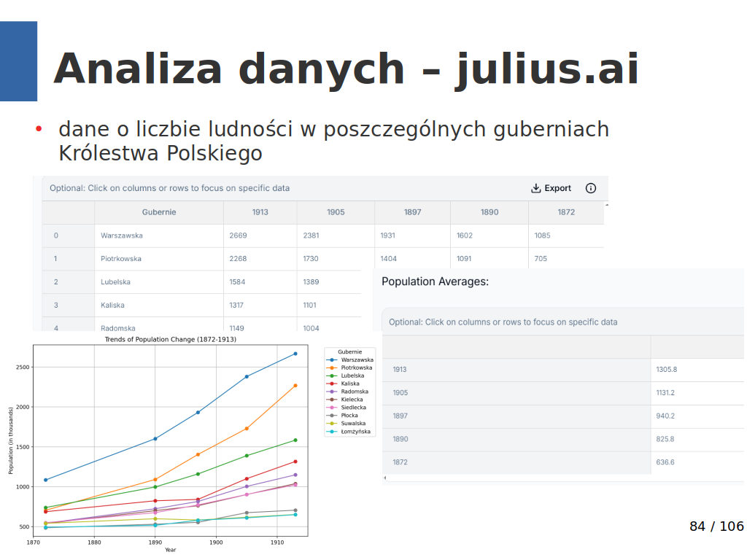Select the Gubernie column header
Viewport: 747px width, 560px height.
[x=159, y=212]
